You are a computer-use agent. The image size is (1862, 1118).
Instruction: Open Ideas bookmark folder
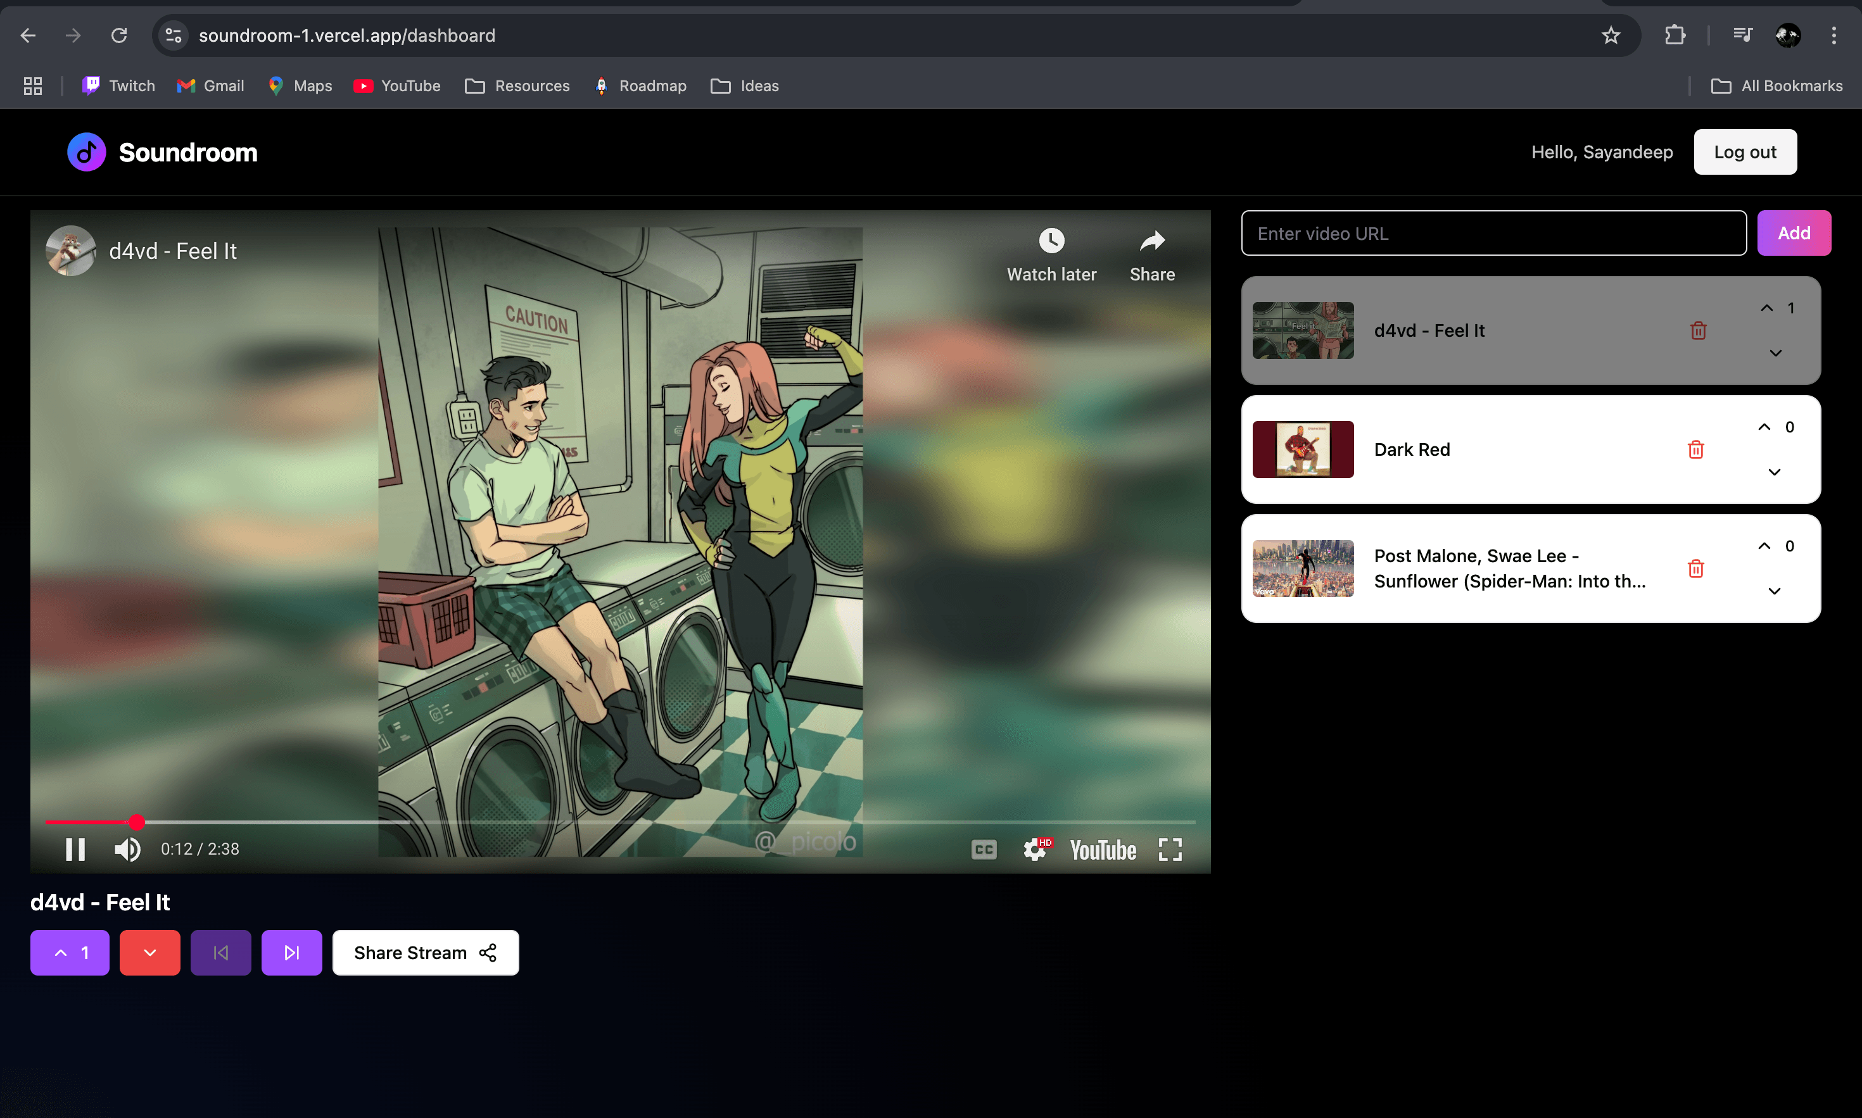coord(745,86)
